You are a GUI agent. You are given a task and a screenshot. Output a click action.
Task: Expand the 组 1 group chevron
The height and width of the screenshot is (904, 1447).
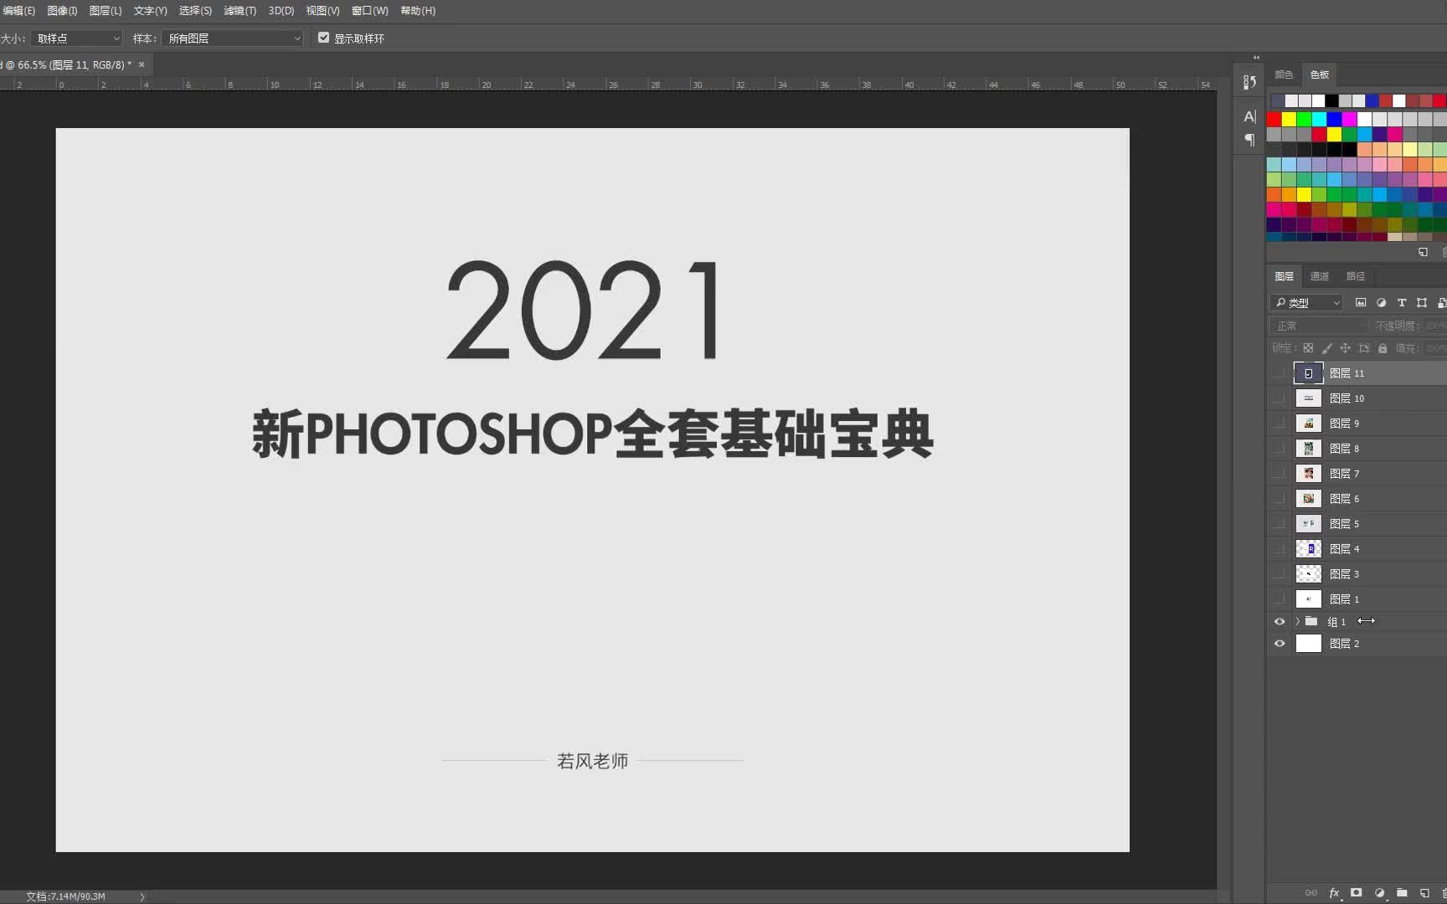[x=1298, y=622]
